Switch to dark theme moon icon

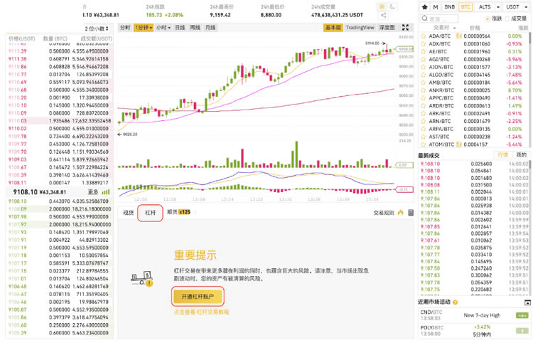point(392,7)
